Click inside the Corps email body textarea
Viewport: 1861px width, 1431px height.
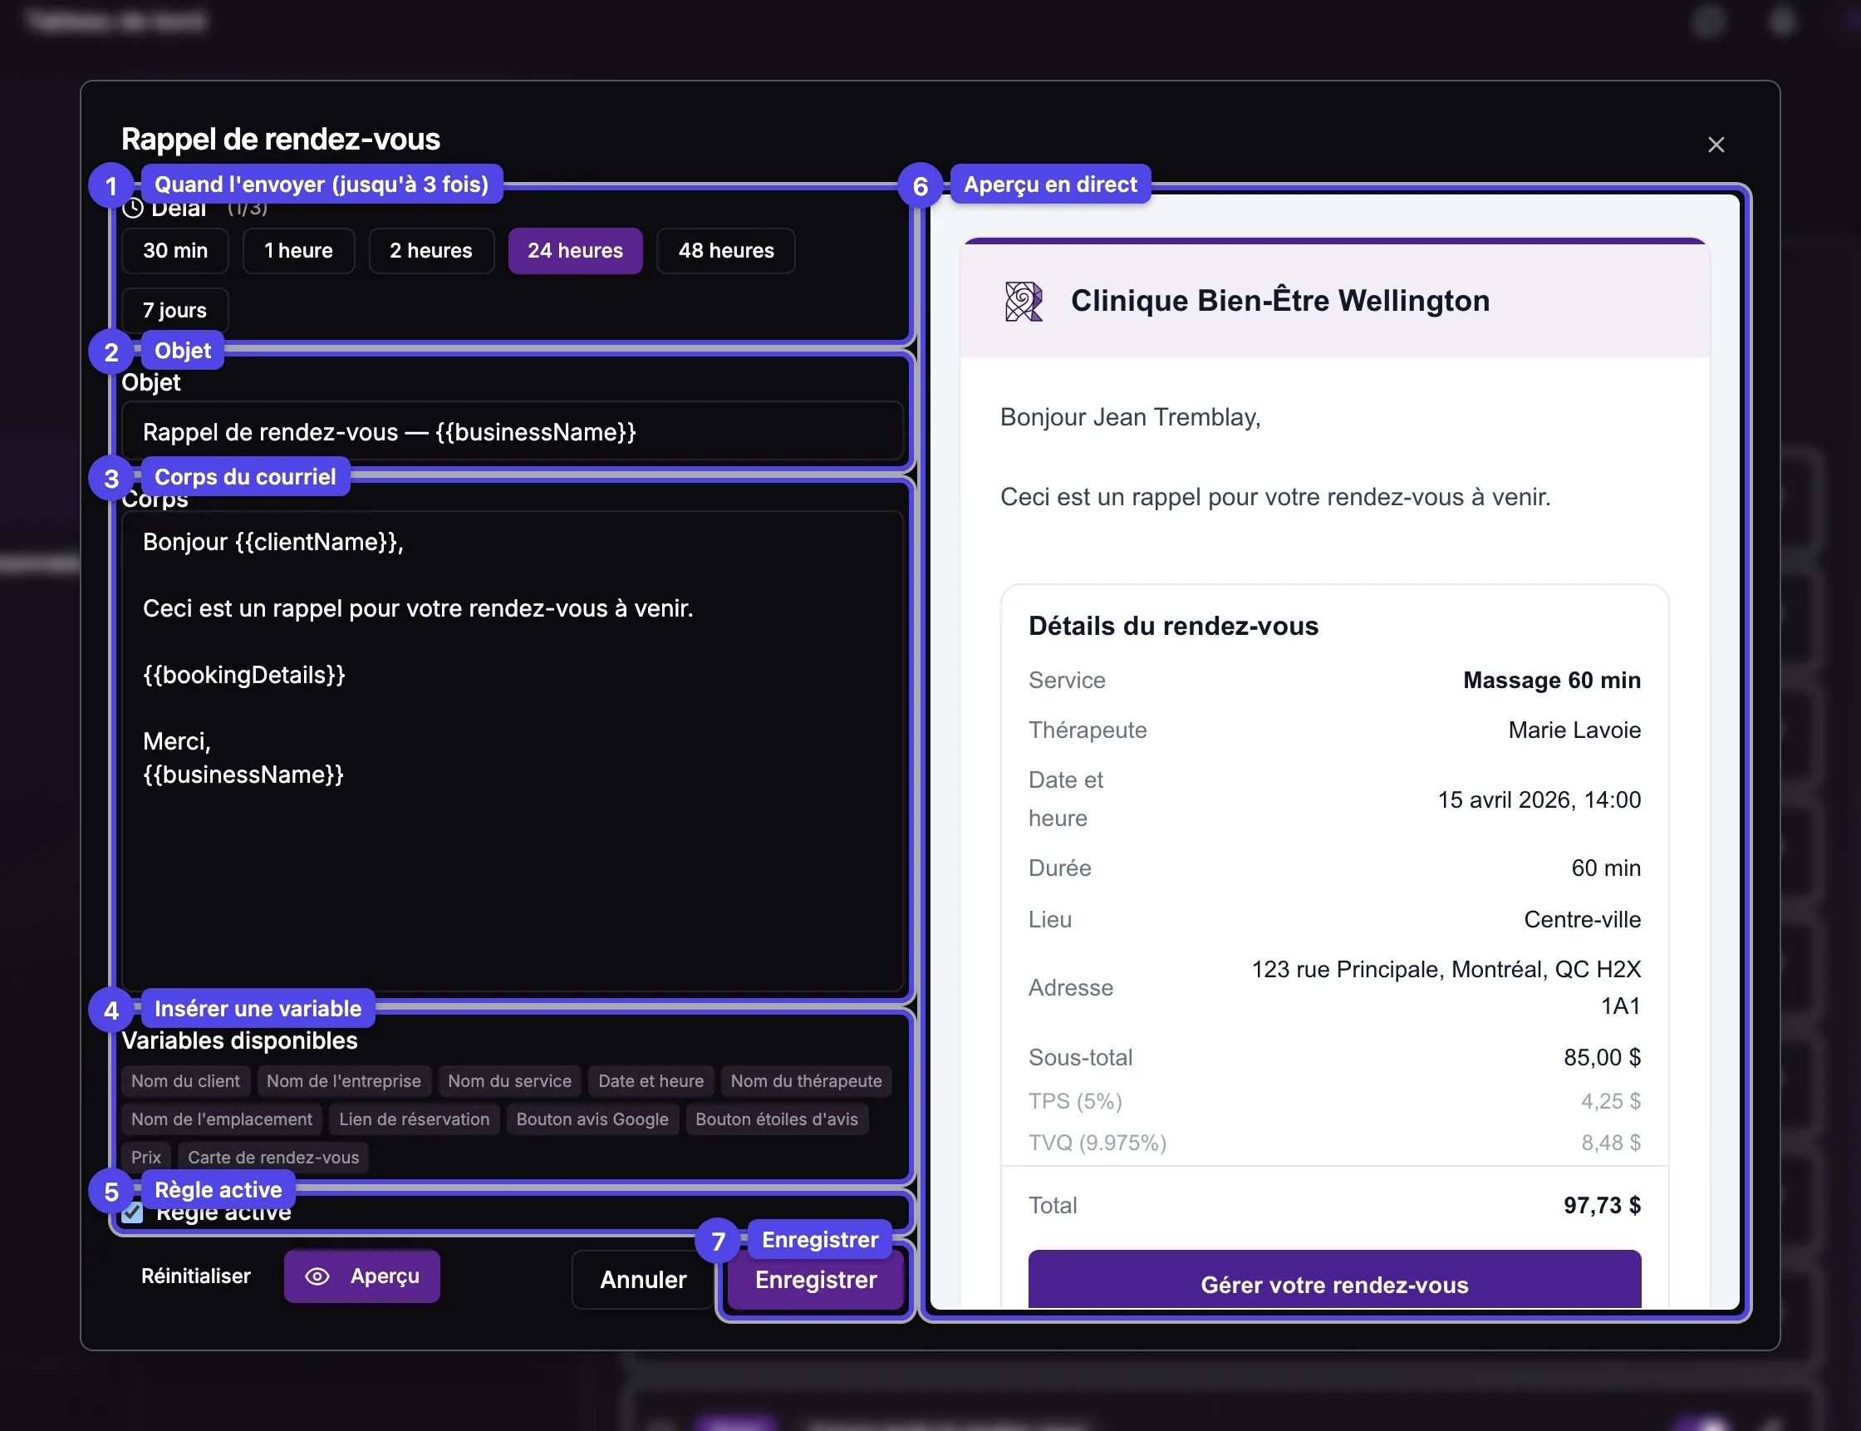[512, 751]
